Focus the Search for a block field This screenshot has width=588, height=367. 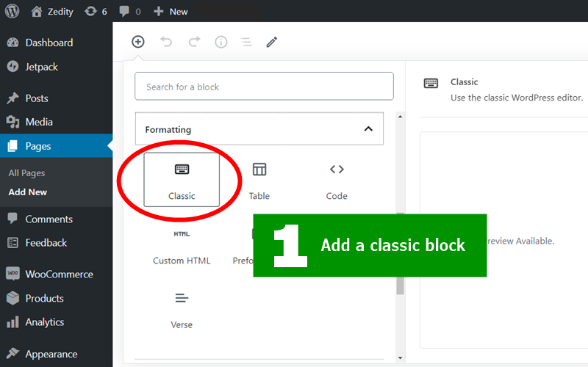264,87
